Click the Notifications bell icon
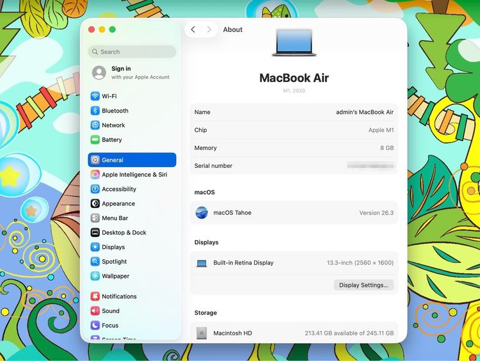 95,296
